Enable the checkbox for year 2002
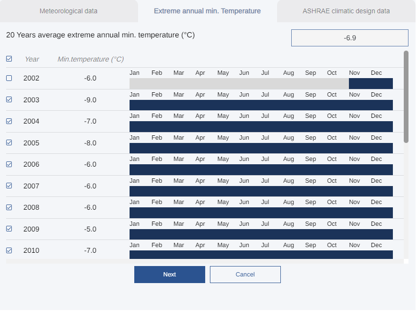 (x=9, y=78)
